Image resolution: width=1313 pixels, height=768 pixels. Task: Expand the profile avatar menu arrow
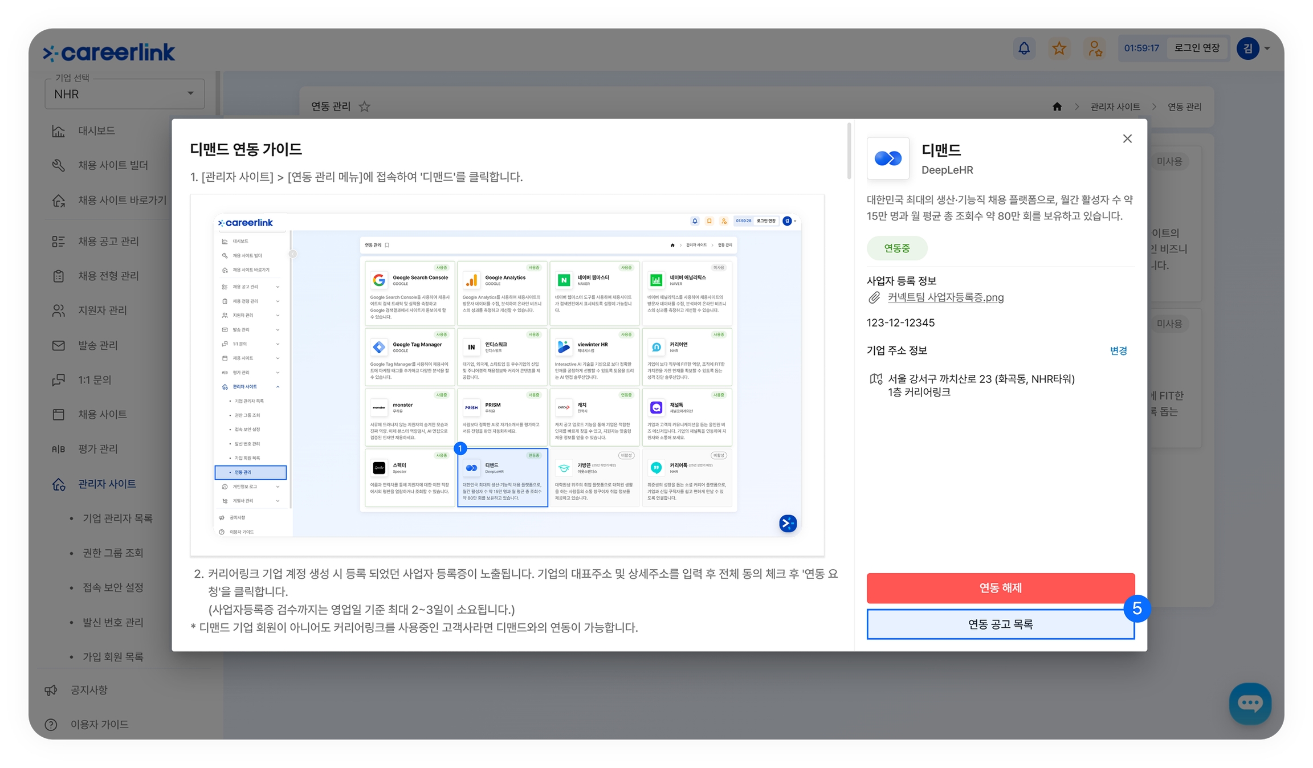pos(1267,48)
